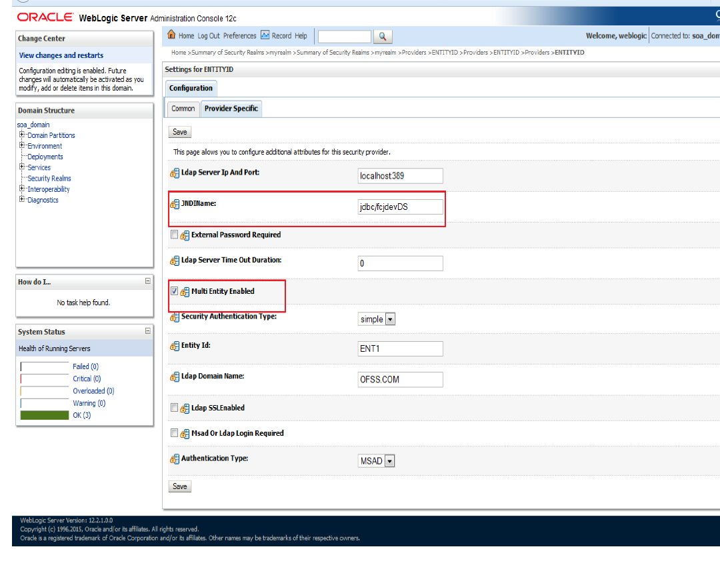
Task: Open Authentication Type MSAD dropdown
Action: (376, 460)
